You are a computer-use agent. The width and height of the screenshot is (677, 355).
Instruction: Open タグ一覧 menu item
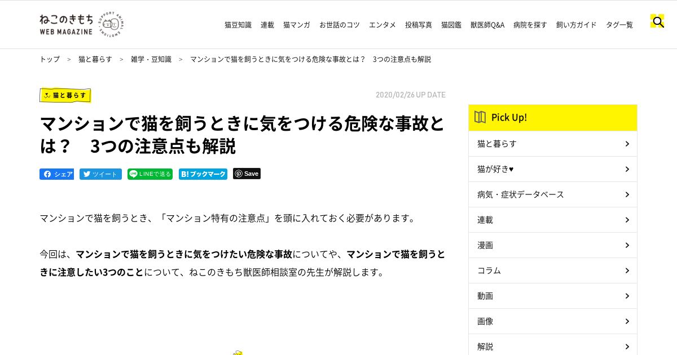pyautogui.click(x=619, y=25)
